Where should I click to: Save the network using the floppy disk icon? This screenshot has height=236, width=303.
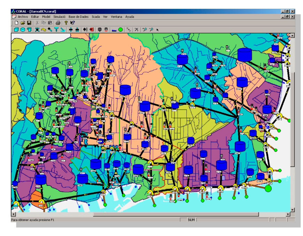click(x=29, y=23)
